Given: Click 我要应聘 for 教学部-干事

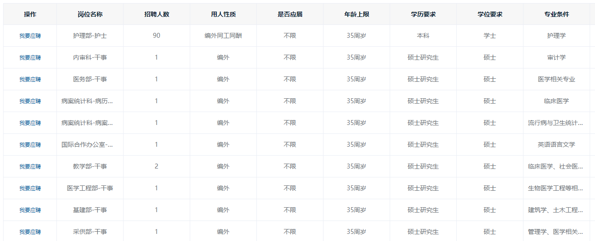Looking at the screenshot, I should click(x=30, y=166).
